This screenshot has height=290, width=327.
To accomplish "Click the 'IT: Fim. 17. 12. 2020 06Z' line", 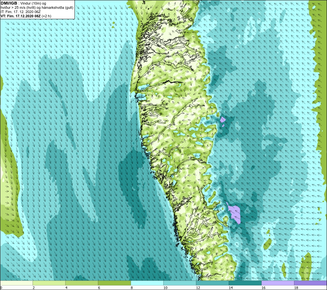I will (21, 12).
